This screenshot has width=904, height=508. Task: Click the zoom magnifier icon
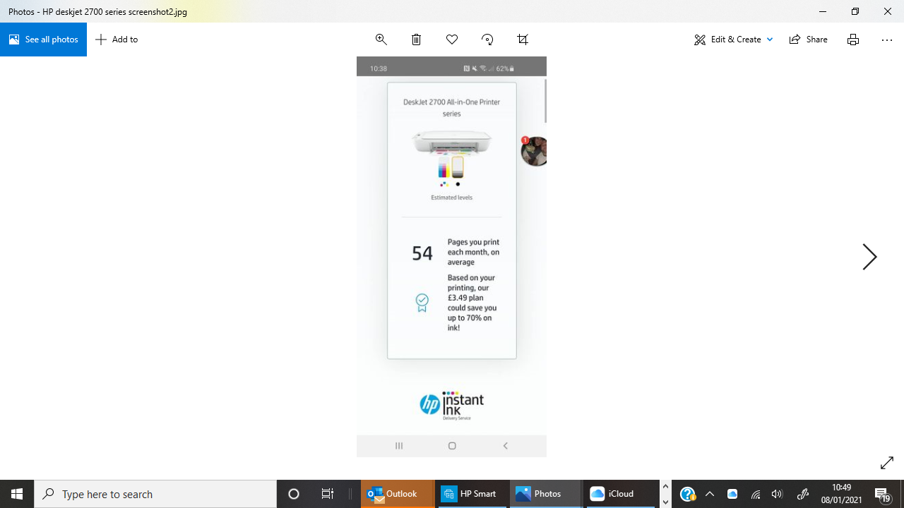point(381,40)
